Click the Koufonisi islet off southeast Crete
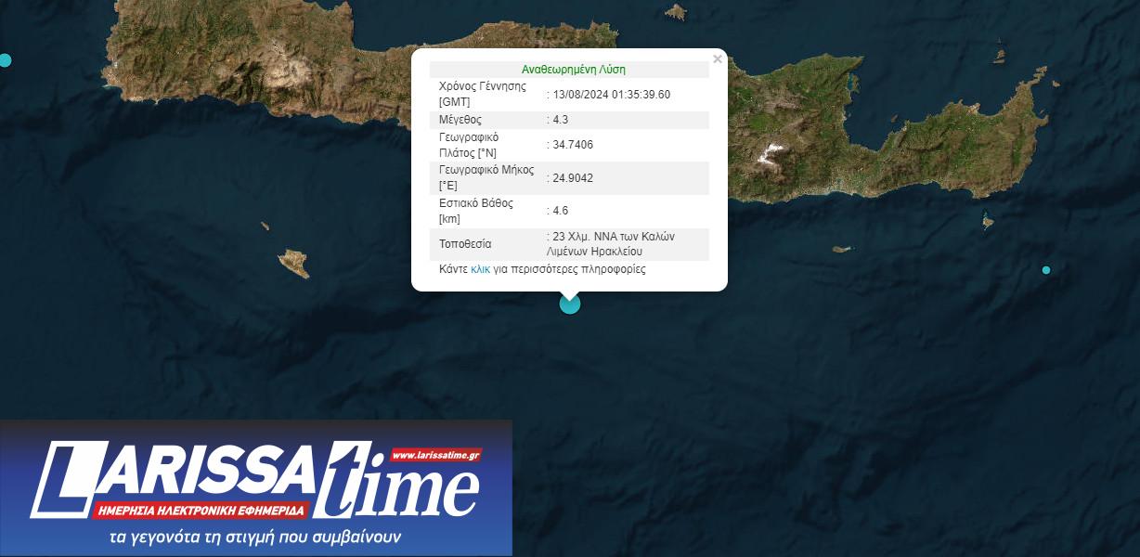This screenshot has width=1140, height=557. 988,222
